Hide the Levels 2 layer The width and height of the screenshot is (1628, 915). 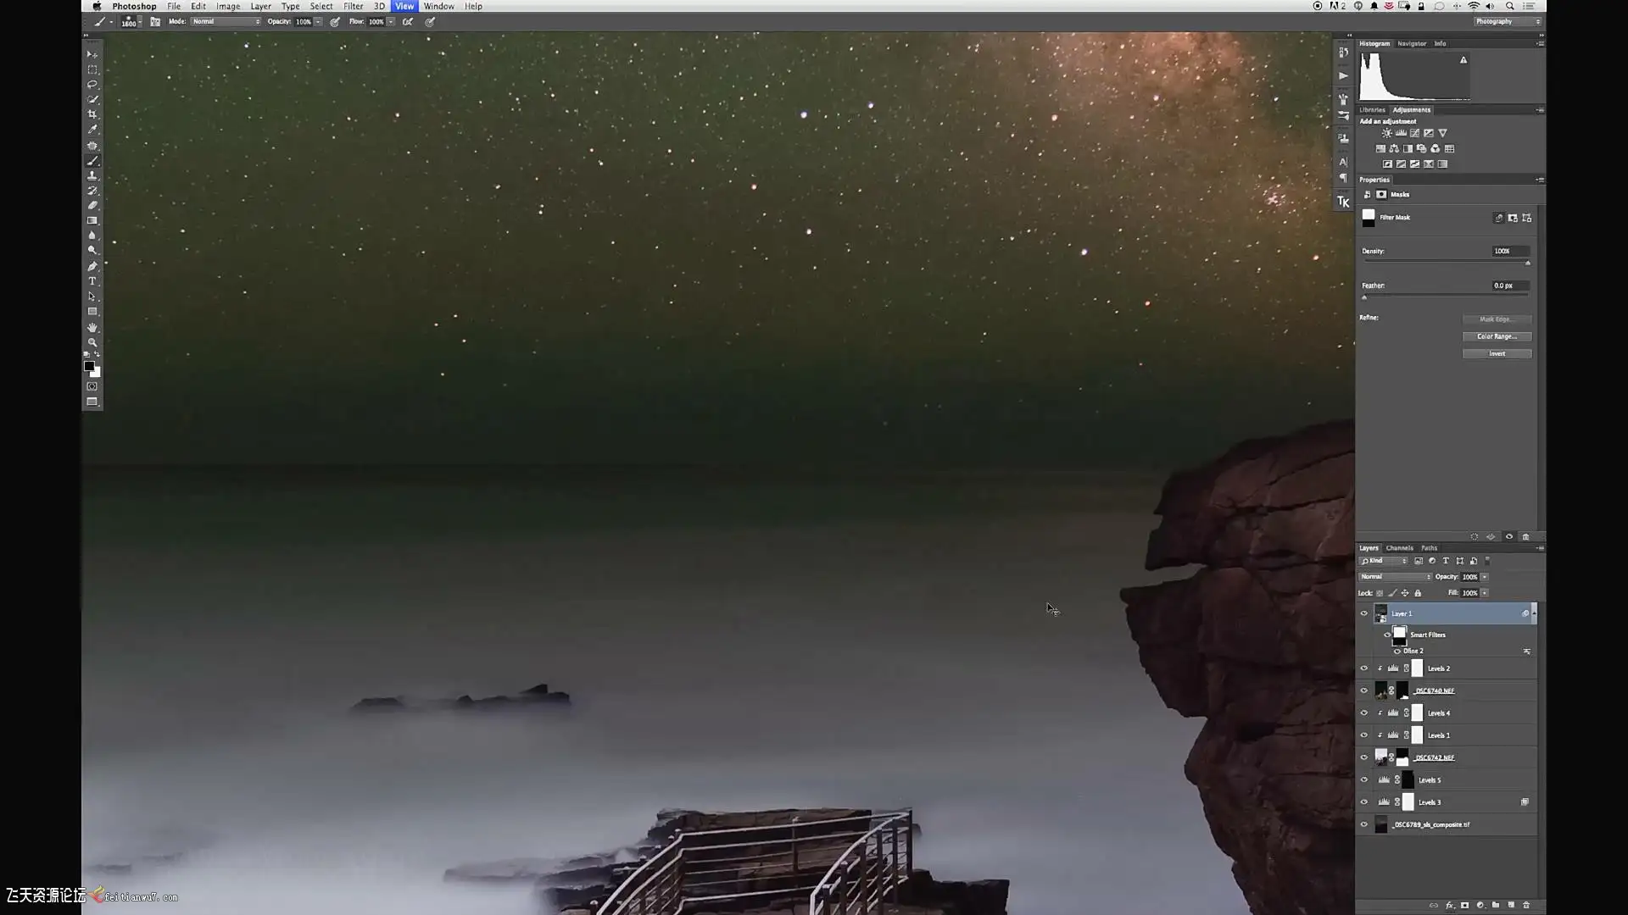tap(1363, 668)
